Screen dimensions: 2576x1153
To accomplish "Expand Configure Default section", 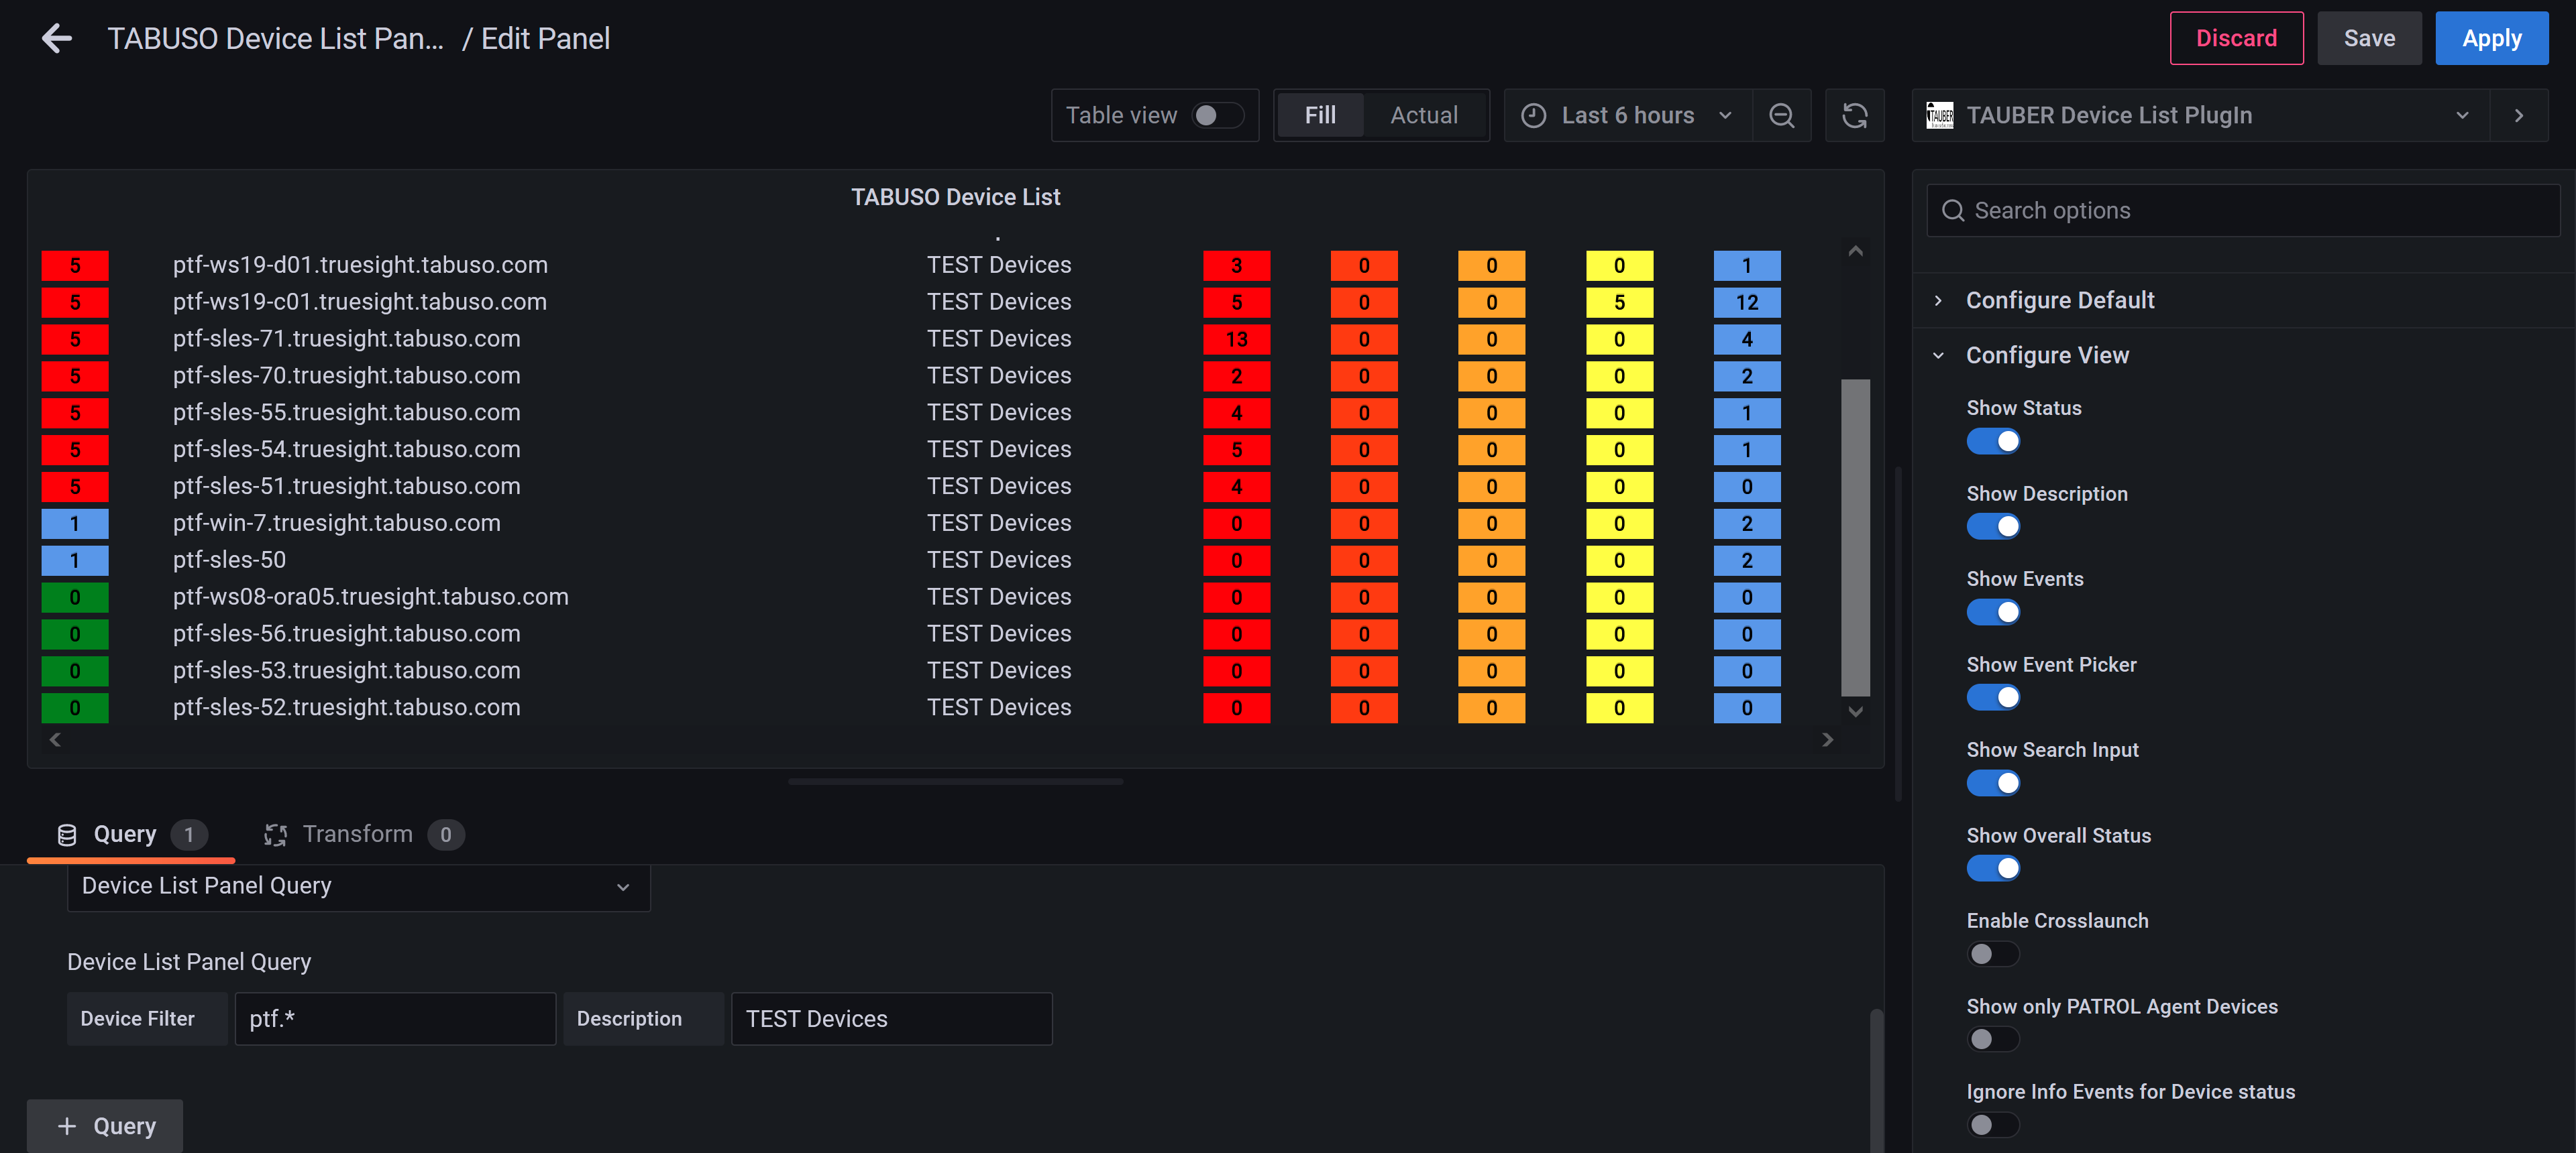I will [2059, 301].
